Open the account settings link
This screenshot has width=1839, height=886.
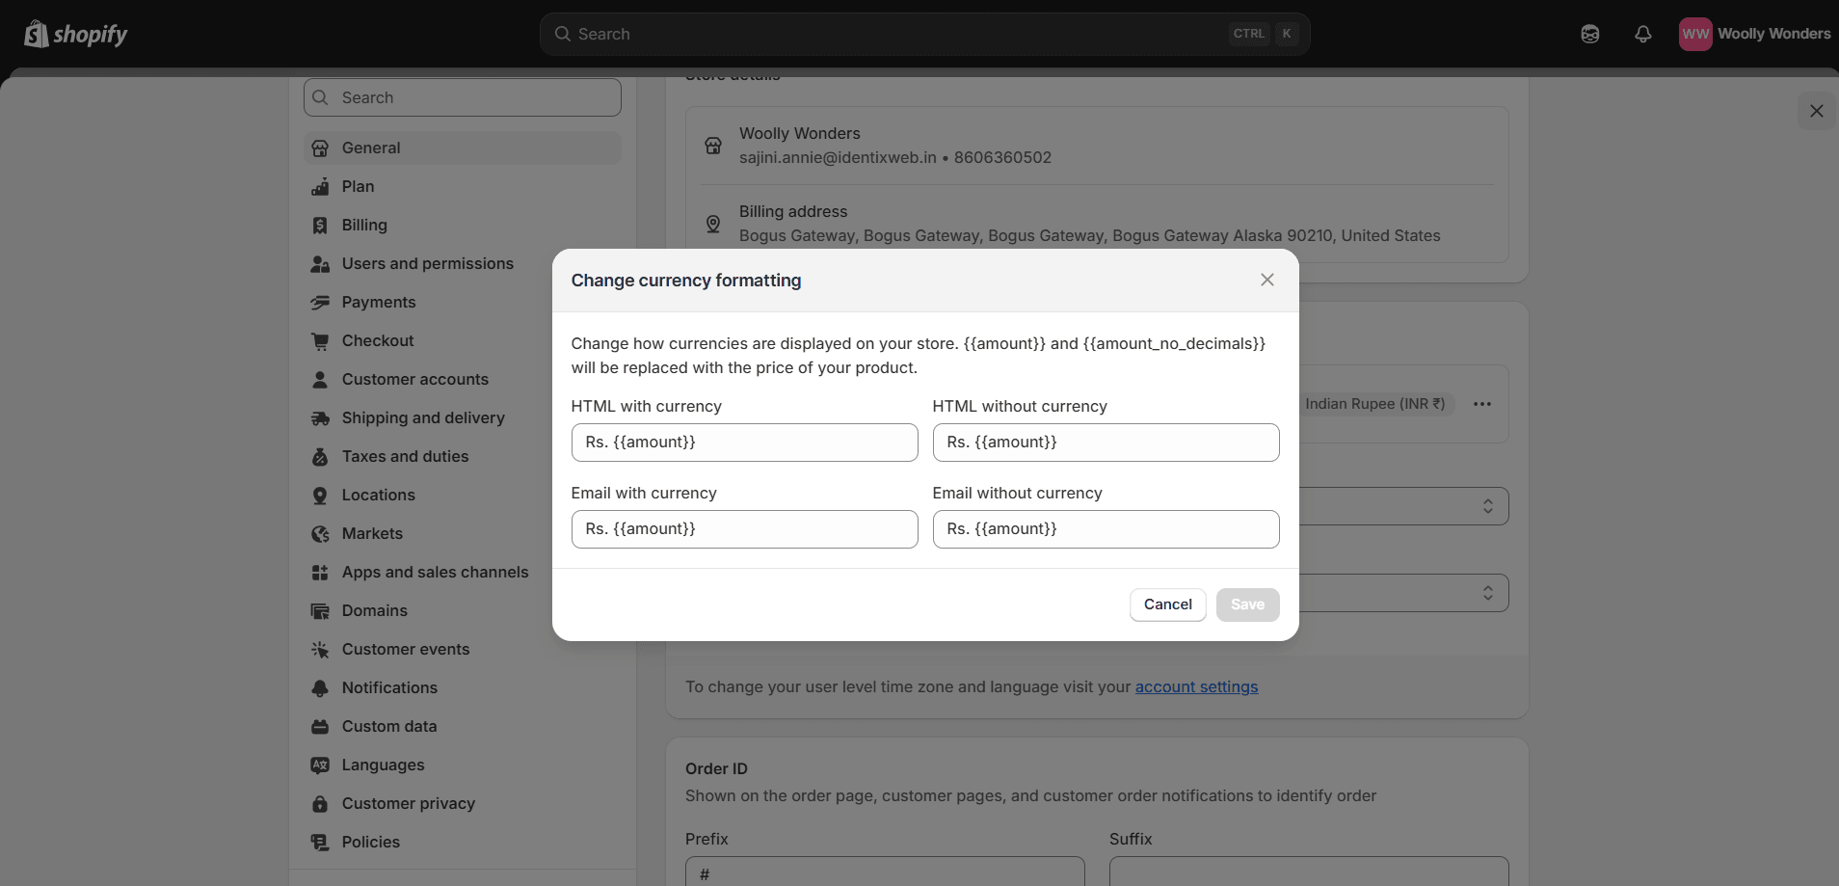click(x=1196, y=686)
